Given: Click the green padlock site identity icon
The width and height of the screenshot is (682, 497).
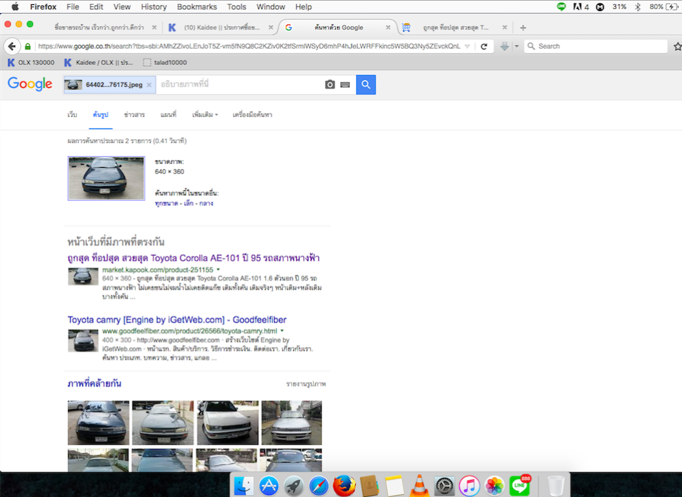Looking at the screenshot, I should (28, 46).
